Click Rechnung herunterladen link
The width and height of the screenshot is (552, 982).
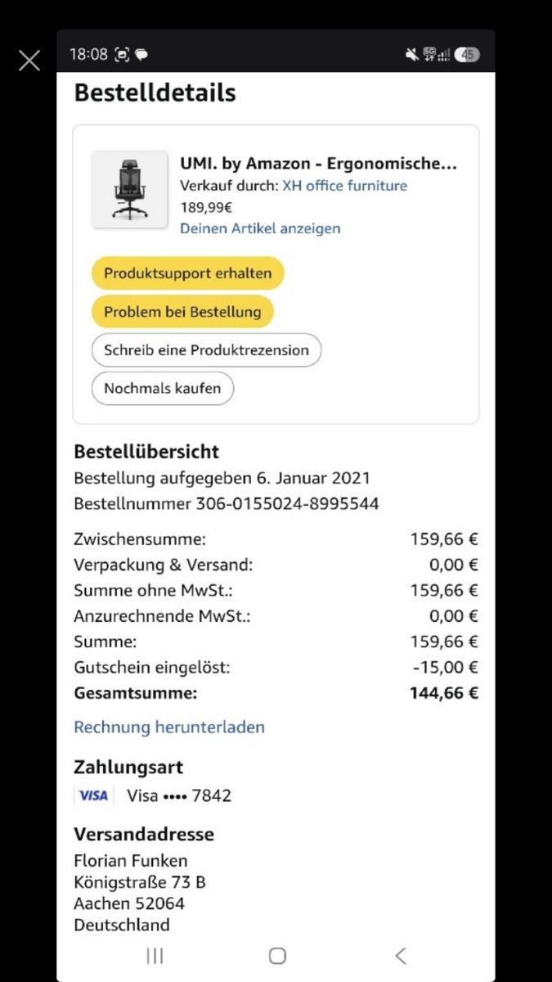click(169, 727)
